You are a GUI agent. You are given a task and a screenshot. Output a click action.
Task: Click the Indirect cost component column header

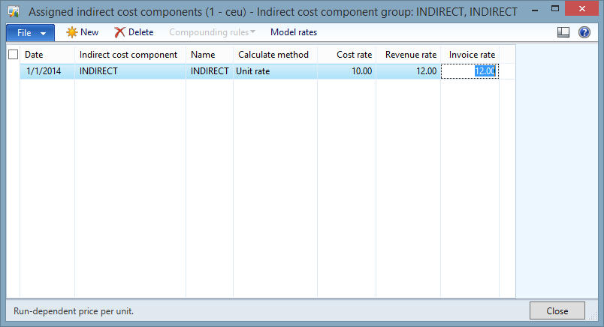(x=128, y=55)
